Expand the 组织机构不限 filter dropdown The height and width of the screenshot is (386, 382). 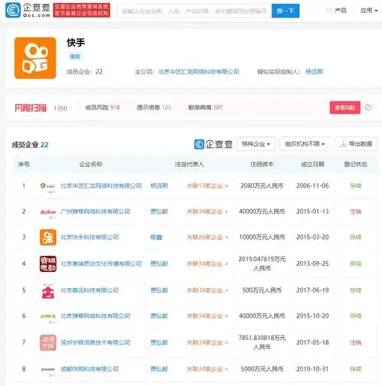305,144
